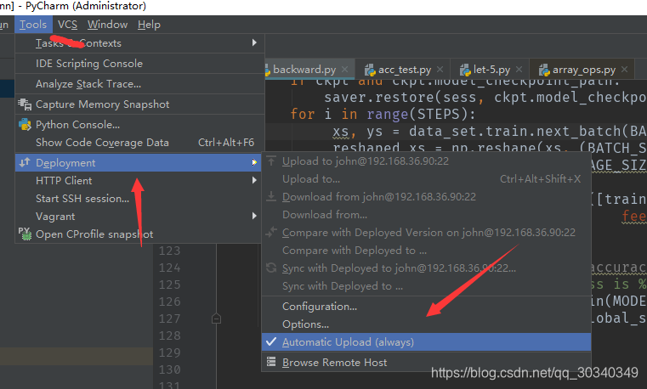The height and width of the screenshot is (389, 647).
Task: Click the acc_test.py file icon
Action: point(370,70)
